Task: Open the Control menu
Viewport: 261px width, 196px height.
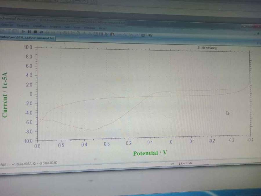Action: click(7, 25)
